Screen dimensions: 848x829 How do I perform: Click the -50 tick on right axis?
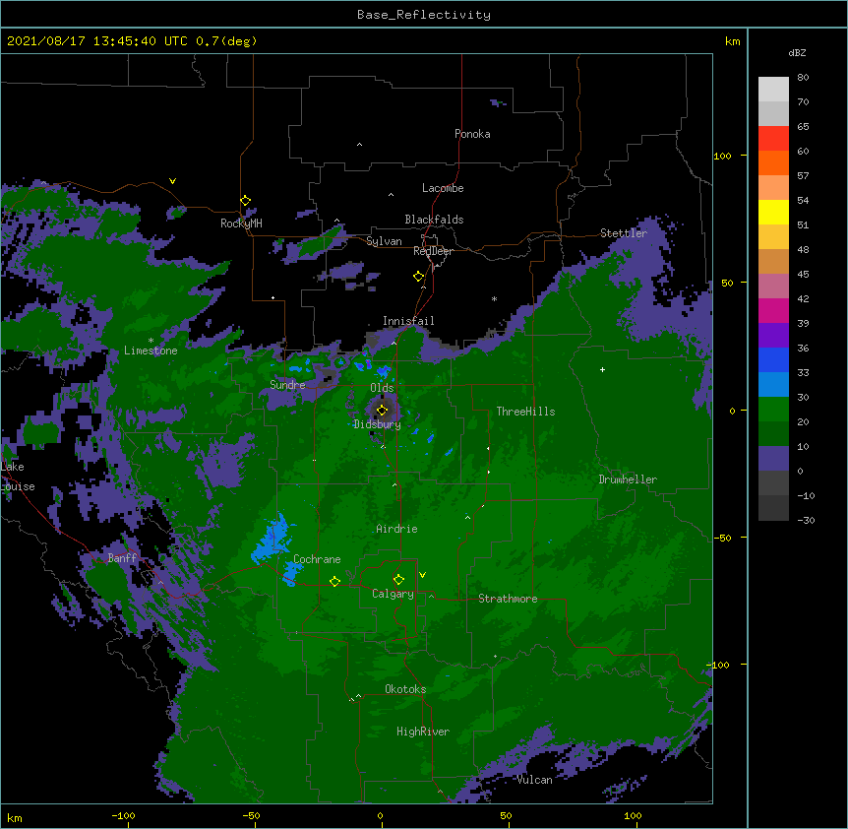722,538
